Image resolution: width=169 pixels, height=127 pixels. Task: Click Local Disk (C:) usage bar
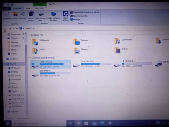(55, 64)
